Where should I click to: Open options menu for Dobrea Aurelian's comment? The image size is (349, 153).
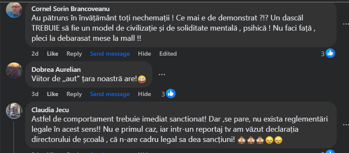pos(162,74)
